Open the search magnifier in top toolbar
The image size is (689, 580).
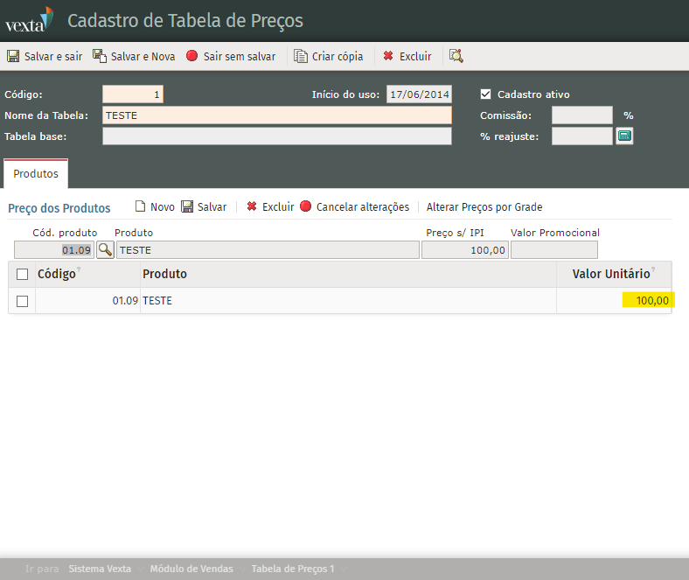(x=456, y=56)
